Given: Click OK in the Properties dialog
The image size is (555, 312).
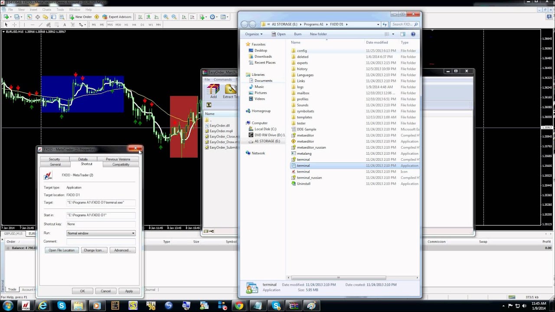Looking at the screenshot, I should [x=82, y=291].
